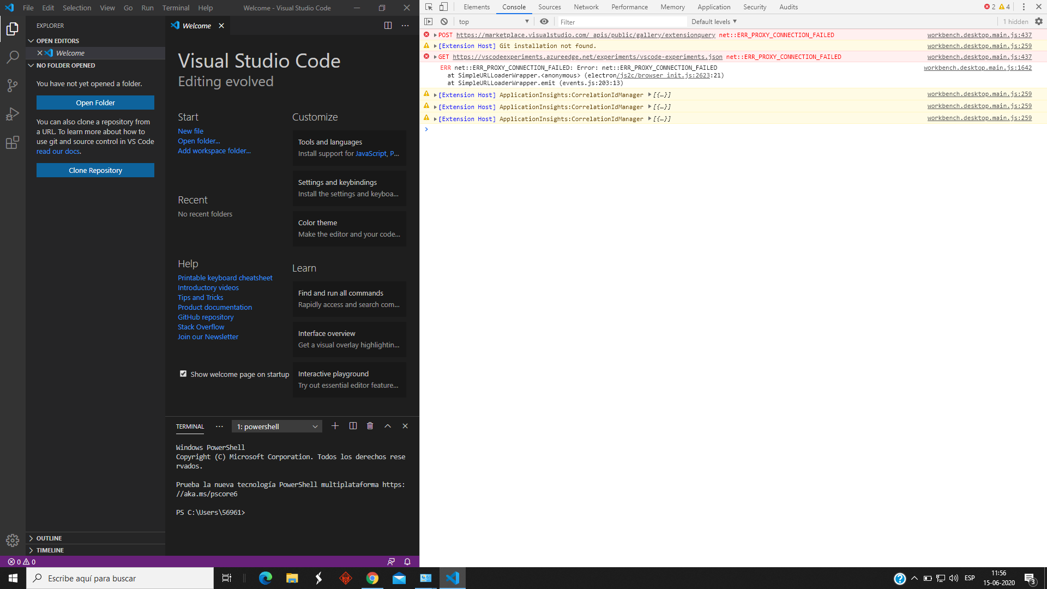This screenshot has width=1047, height=589.
Task: Open editor More Actions ellipsis
Action: 405,26
